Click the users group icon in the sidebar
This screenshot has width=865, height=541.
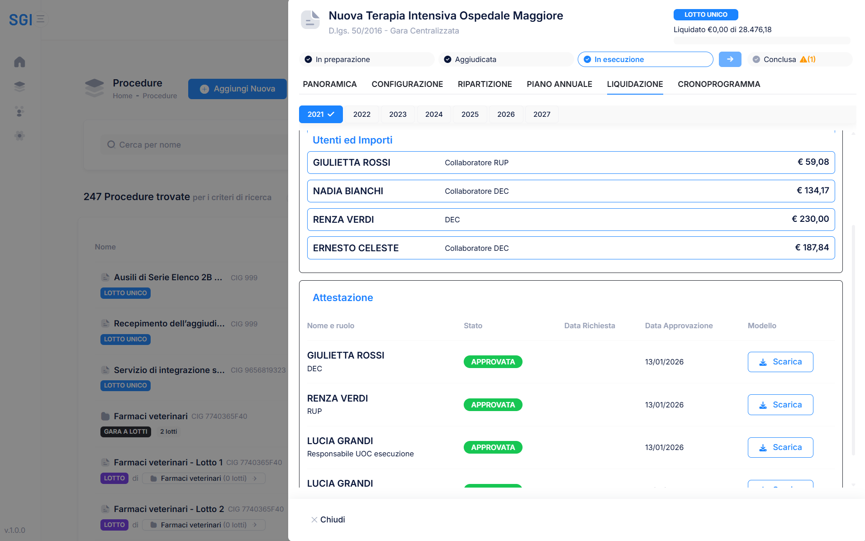click(x=19, y=111)
